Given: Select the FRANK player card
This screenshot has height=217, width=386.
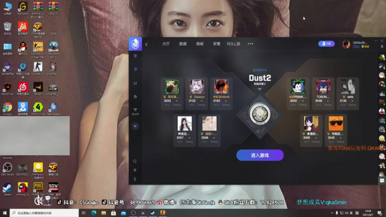Looking at the screenshot, I should [298, 93].
